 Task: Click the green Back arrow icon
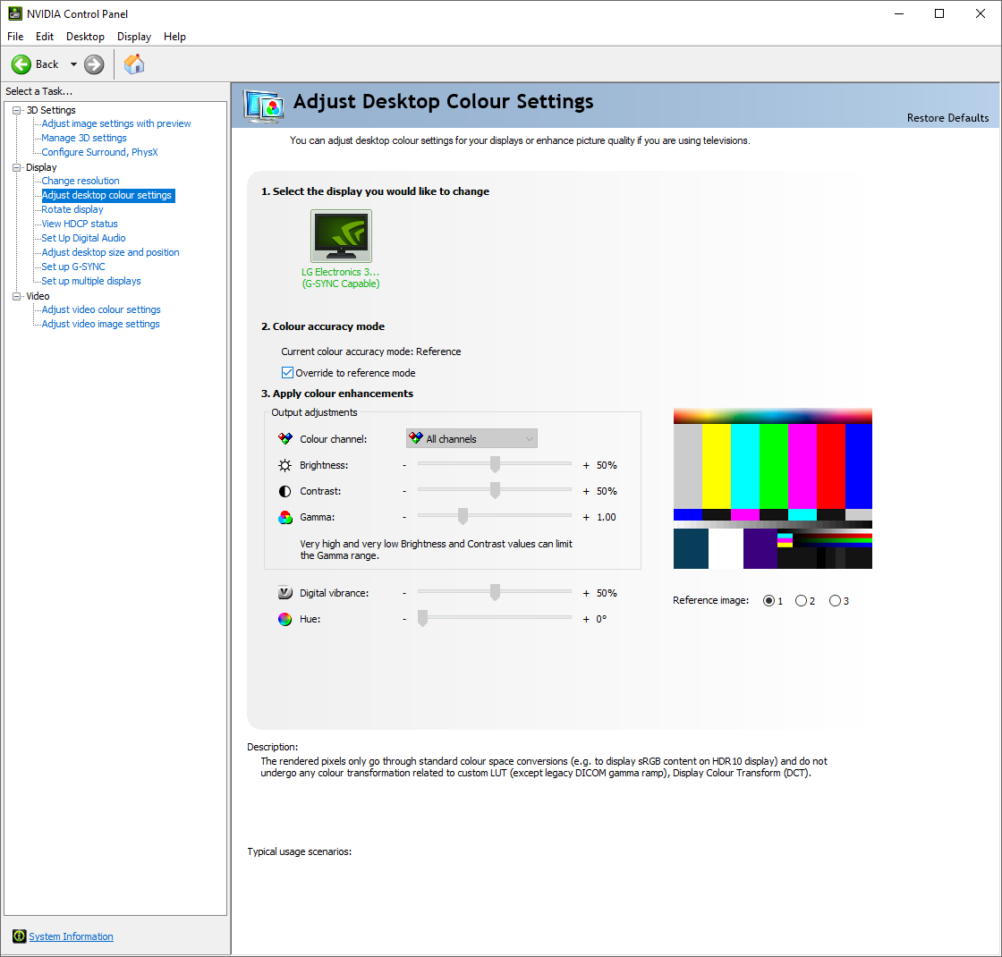tap(21, 64)
